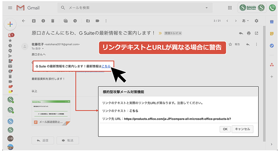Snooze this conversation
Viewport: 280px width, 159px height.
click(x=75, y=21)
